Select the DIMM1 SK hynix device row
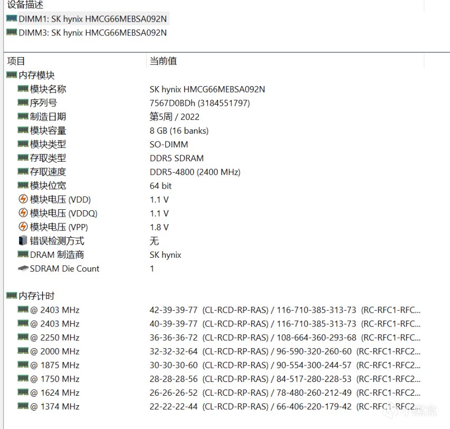This screenshot has width=450, height=429. [x=92, y=19]
